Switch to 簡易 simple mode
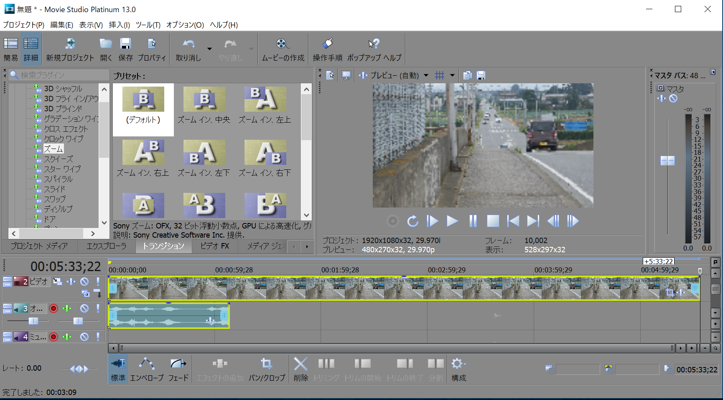This screenshot has width=723, height=400. [x=11, y=49]
